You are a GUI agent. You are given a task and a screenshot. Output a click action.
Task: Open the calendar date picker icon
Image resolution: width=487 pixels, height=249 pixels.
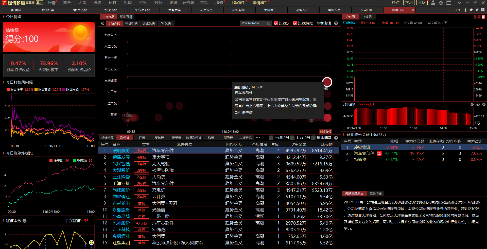click(x=269, y=23)
